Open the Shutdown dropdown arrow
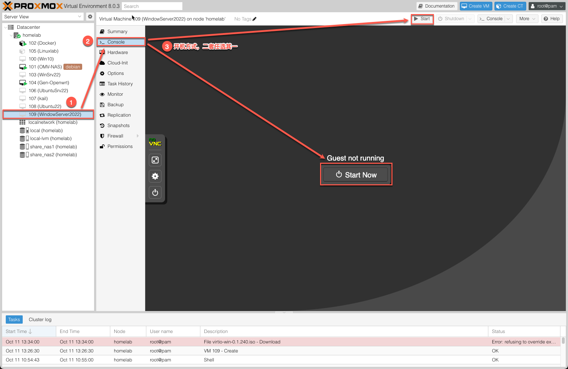 tap(470, 19)
